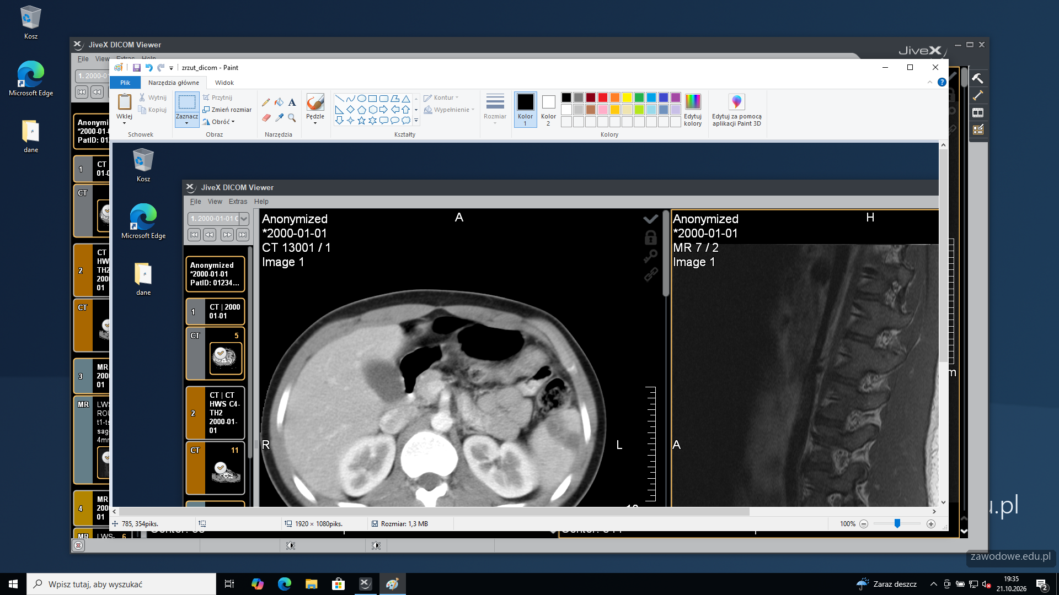Open the Plik file tab

pyautogui.click(x=125, y=83)
